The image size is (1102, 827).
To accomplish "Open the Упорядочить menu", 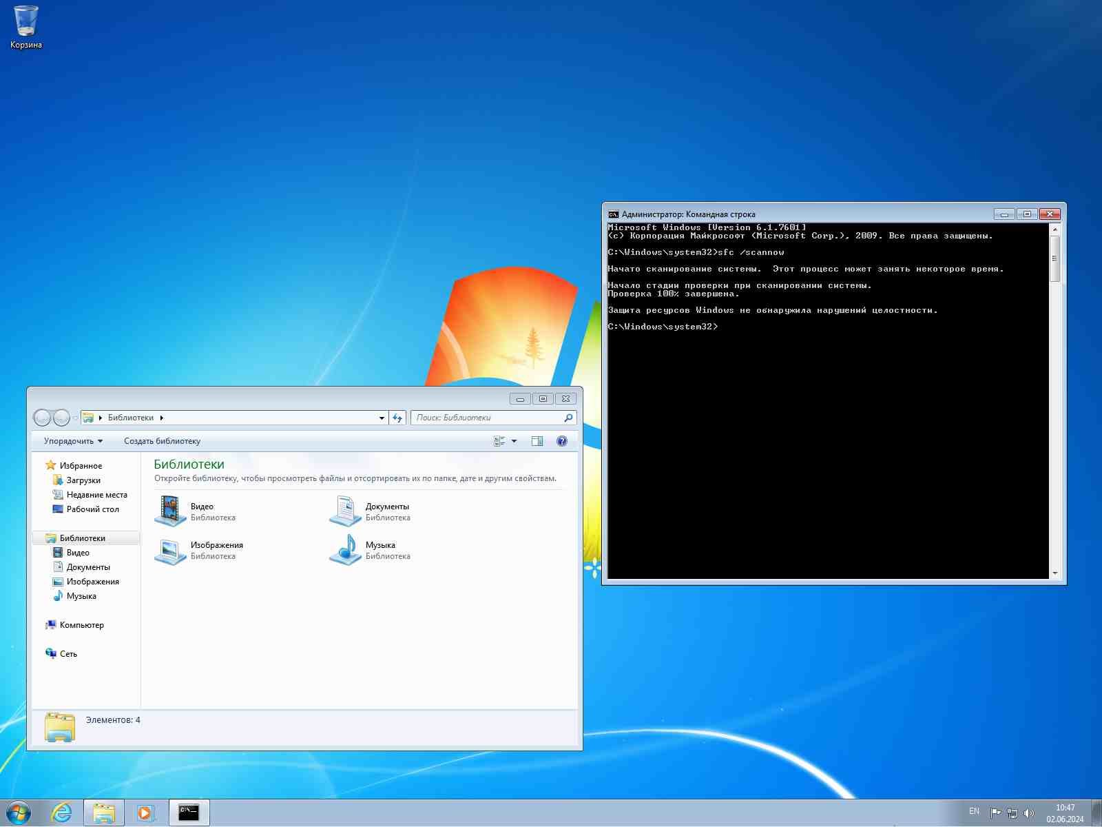I will coord(73,441).
